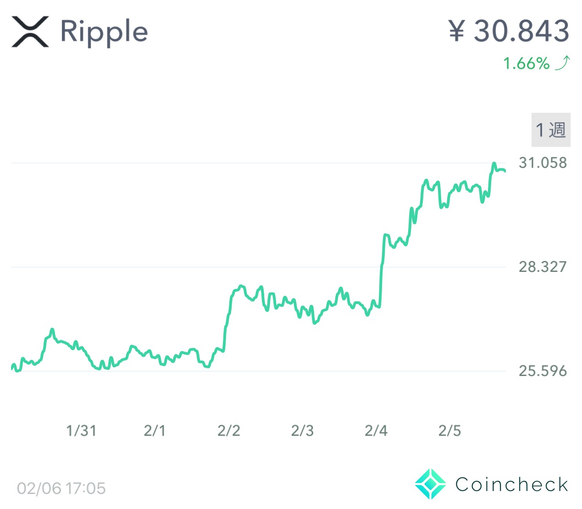This screenshot has width=582, height=509.
Task: Click the 2/1 date axis label
Action: pos(155,431)
